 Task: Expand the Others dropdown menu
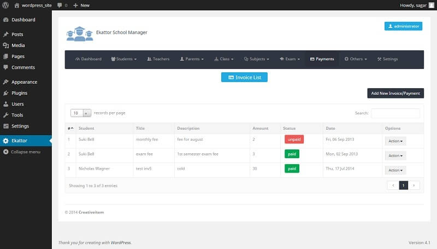[356, 59]
